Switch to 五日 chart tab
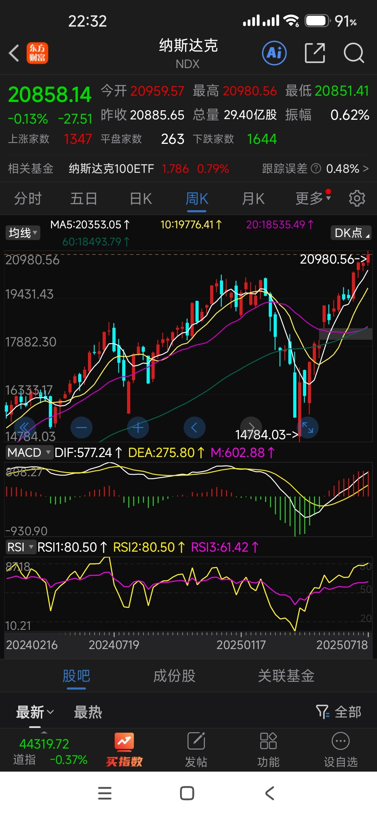 (x=84, y=198)
